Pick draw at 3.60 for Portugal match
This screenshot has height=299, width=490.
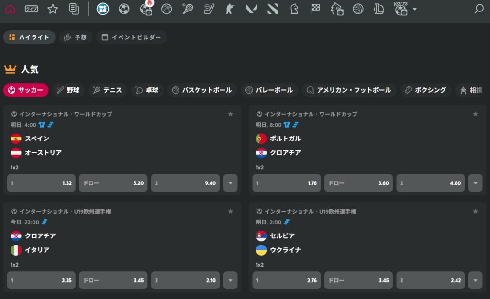pyautogui.click(x=358, y=183)
